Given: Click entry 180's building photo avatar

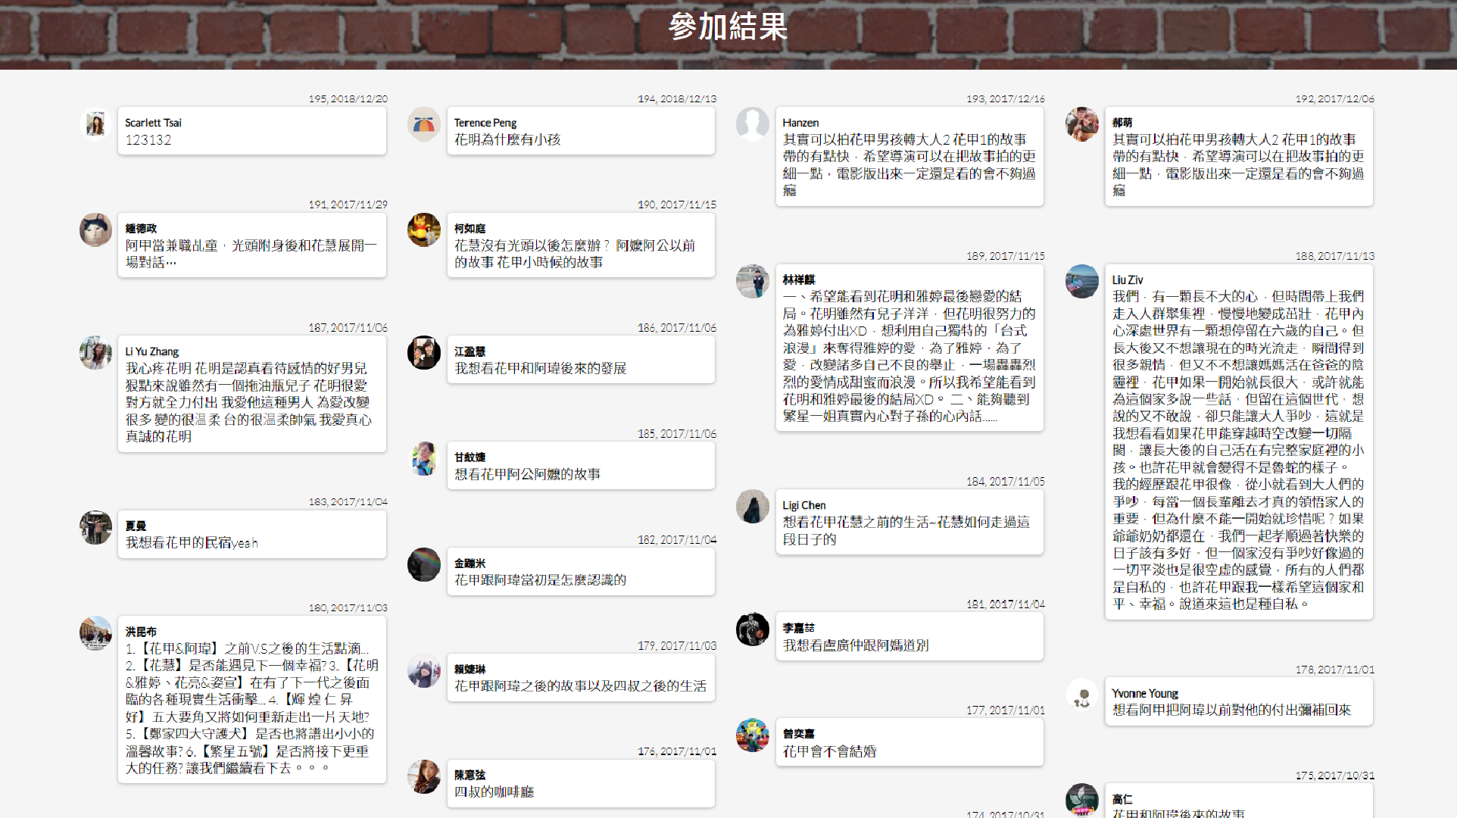Looking at the screenshot, I should (x=95, y=633).
